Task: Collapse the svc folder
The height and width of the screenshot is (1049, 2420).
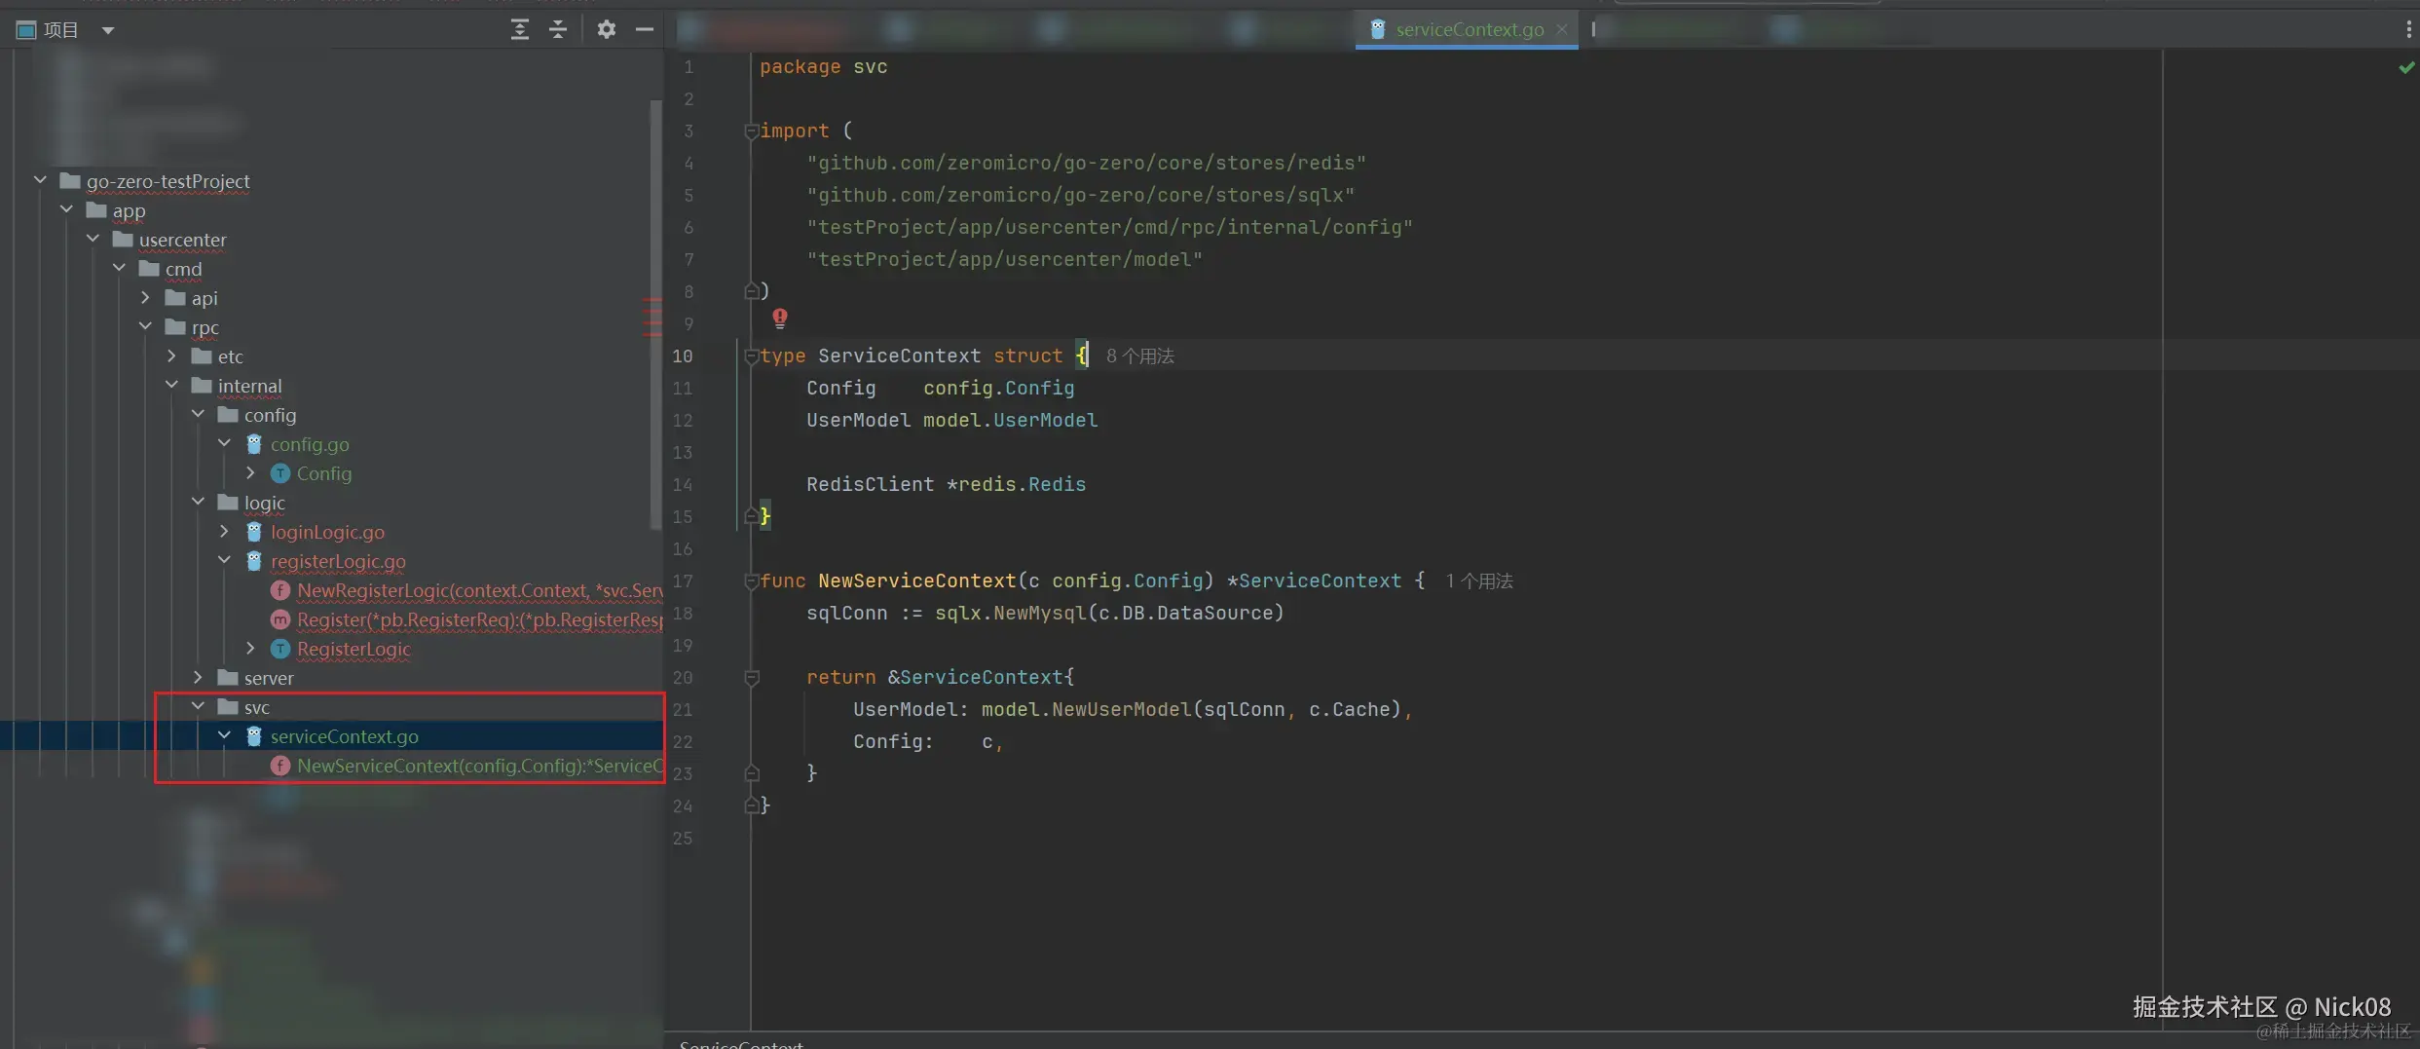Action: [x=198, y=707]
